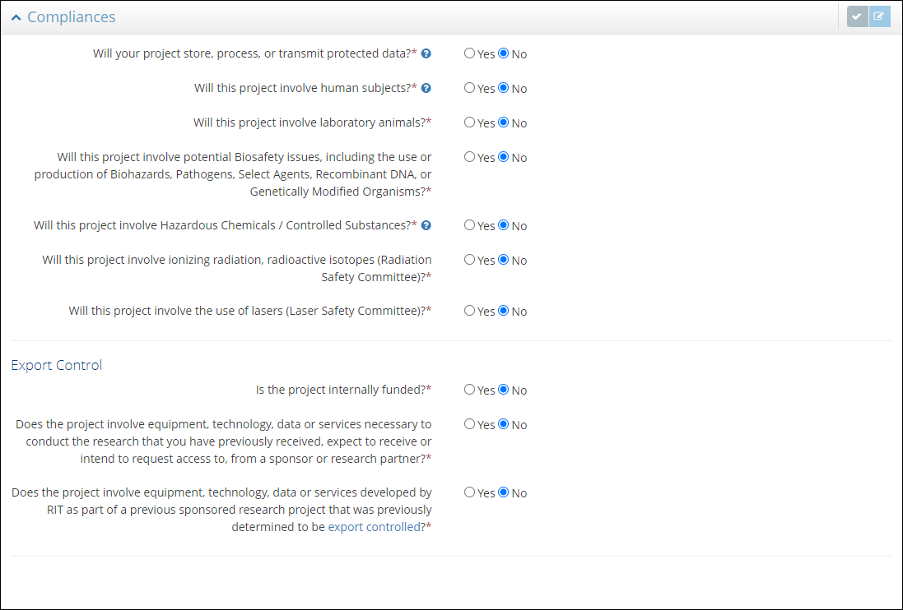Viewport: 903px width, 610px height.
Task: Select Yes for RIT-developed export controlled question
Action: pos(469,492)
